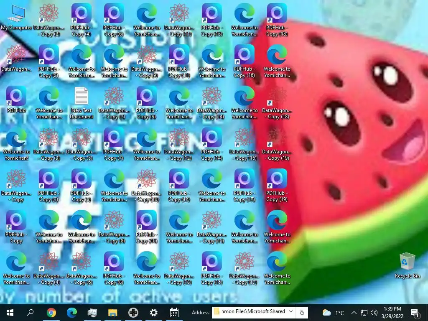The image size is (428, 321).
Task: Select the My Computer desktop icon
Action: pos(16,17)
